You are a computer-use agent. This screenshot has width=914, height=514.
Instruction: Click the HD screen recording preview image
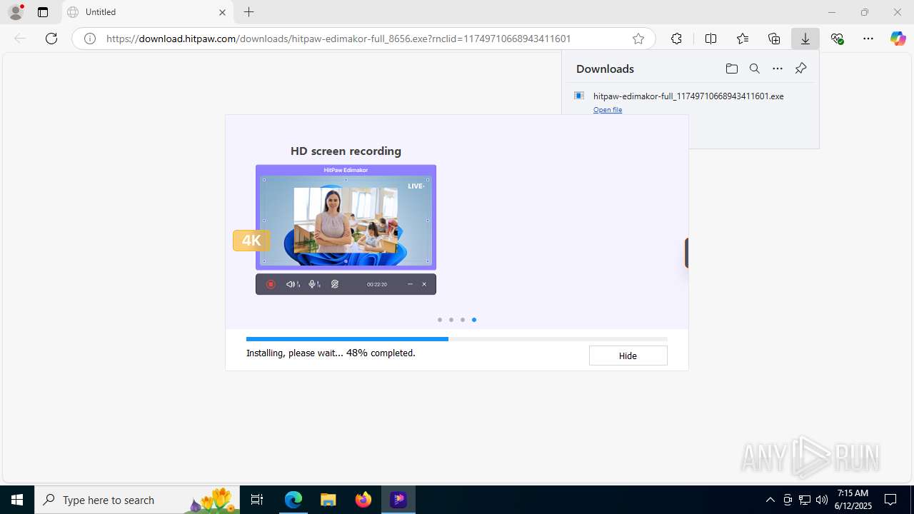pyautogui.click(x=346, y=217)
